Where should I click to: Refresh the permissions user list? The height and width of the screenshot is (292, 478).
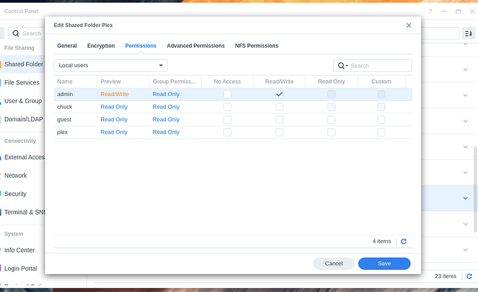(x=404, y=241)
